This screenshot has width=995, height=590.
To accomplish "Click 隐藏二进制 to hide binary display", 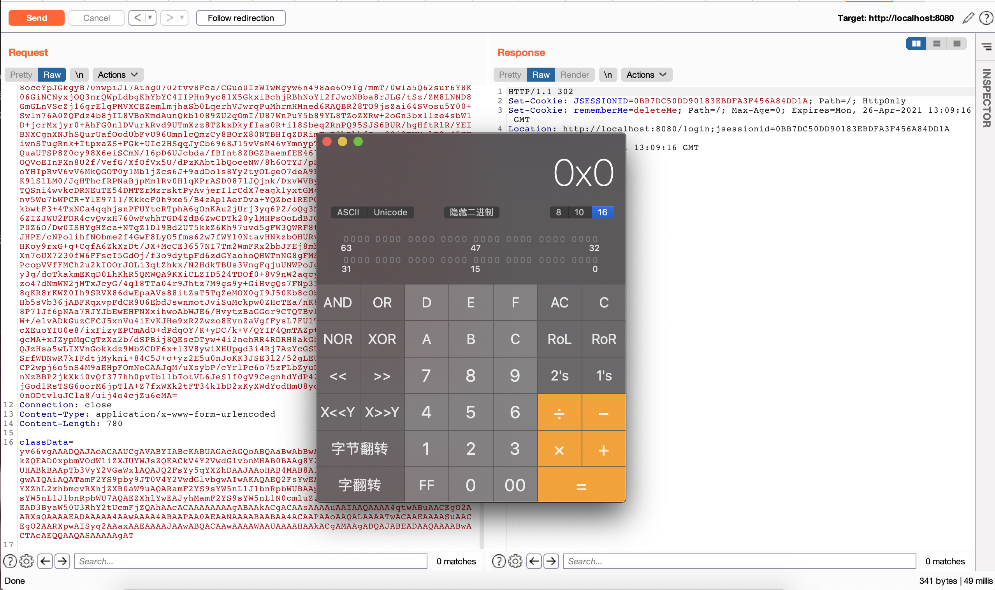I will click(x=471, y=212).
